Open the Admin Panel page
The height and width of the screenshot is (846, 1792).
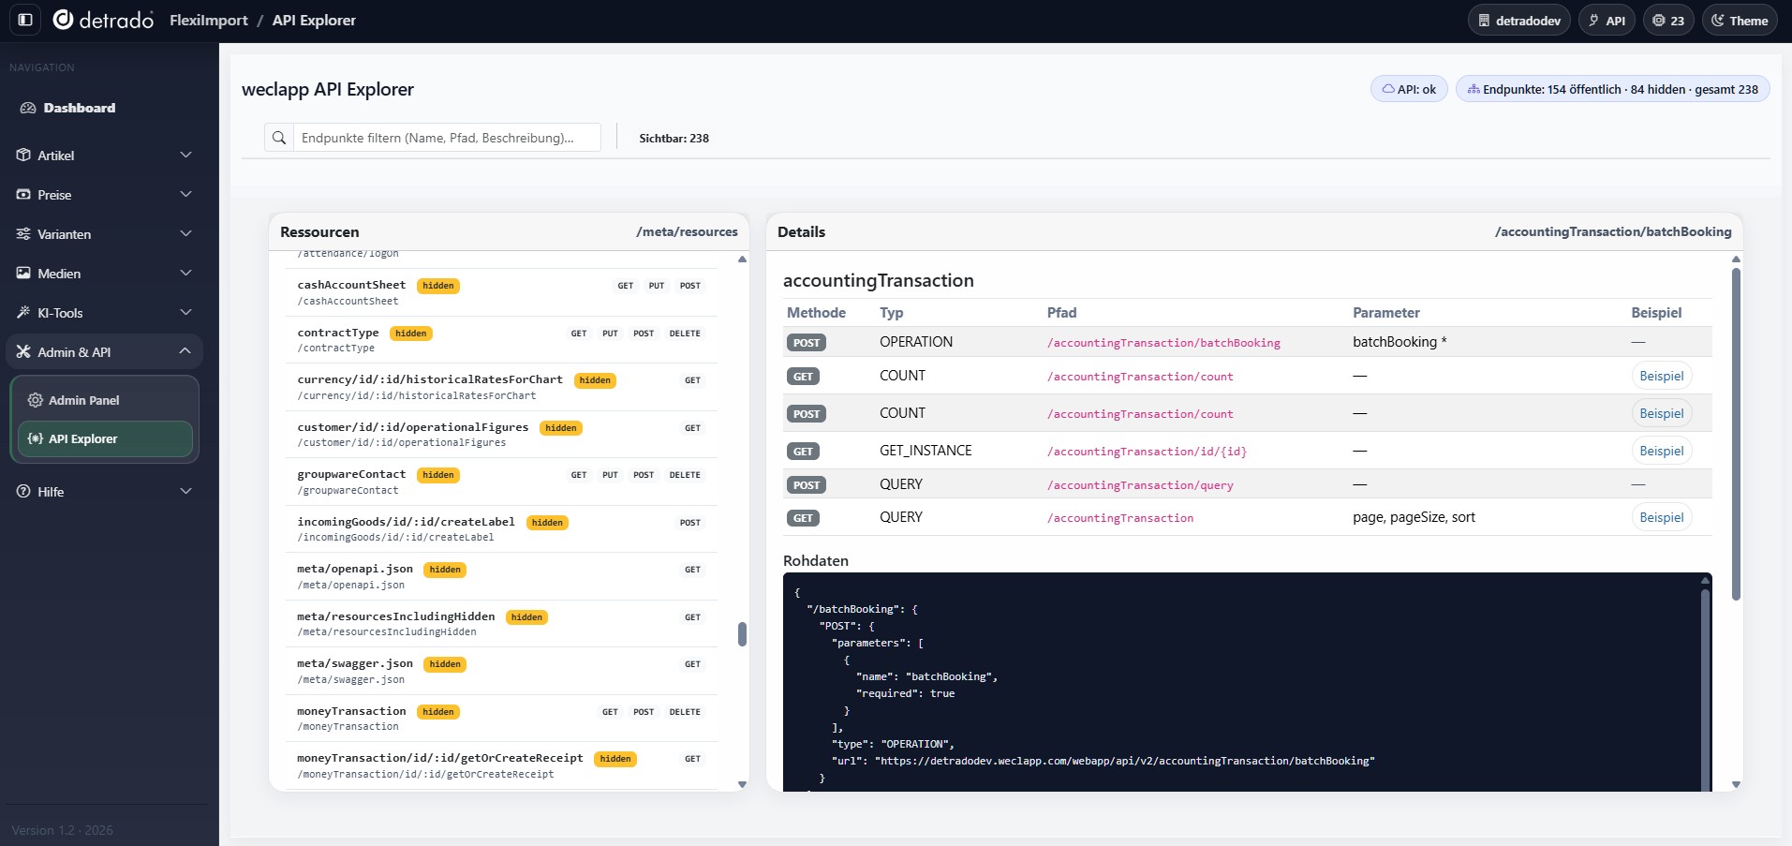[105, 400]
